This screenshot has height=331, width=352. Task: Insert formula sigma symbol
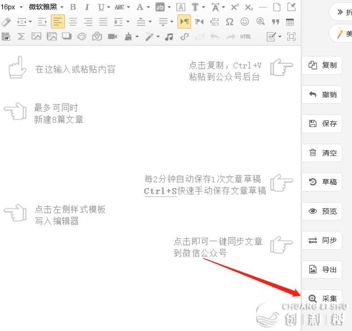click(x=21, y=36)
